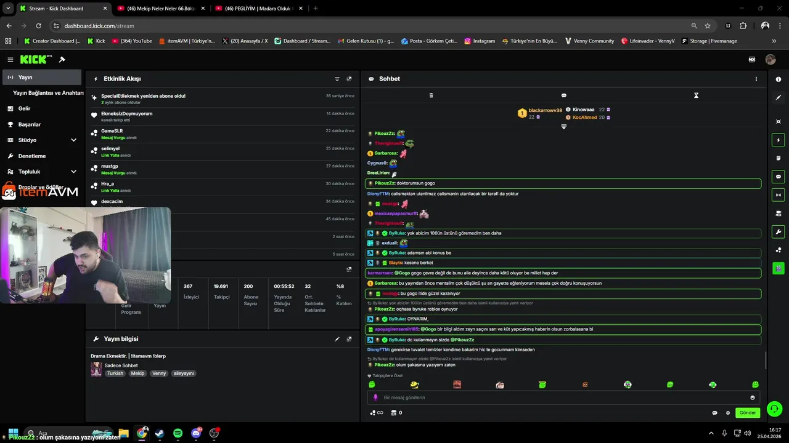Click the info icon in right sidebar
Image resolution: width=789 pixels, height=443 pixels.
tap(779, 79)
